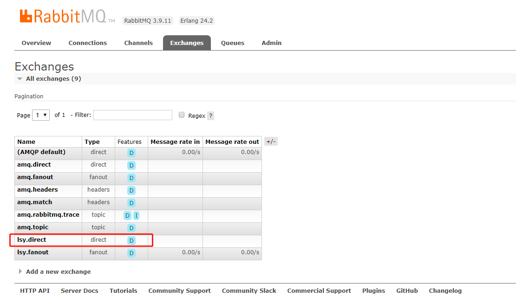The image size is (516, 303).
Task: Click the D feature badge for amq.direct
Action: click(131, 165)
